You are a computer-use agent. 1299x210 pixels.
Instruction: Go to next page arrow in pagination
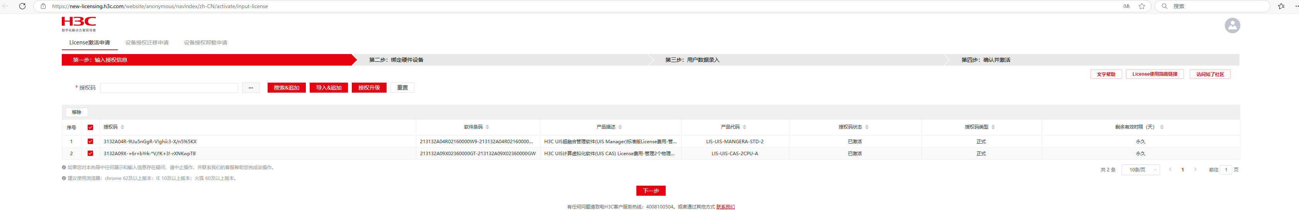pos(1195,170)
